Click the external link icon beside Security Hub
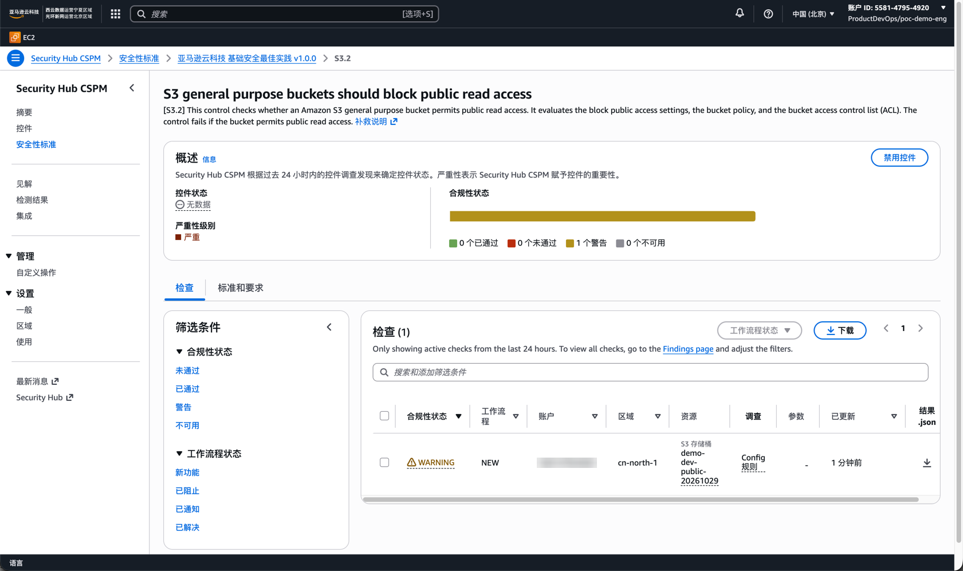This screenshot has width=963, height=571. (70, 397)
